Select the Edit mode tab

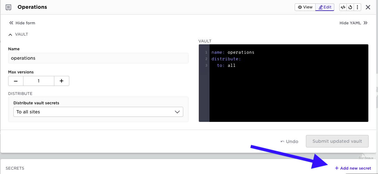point(325,7)
